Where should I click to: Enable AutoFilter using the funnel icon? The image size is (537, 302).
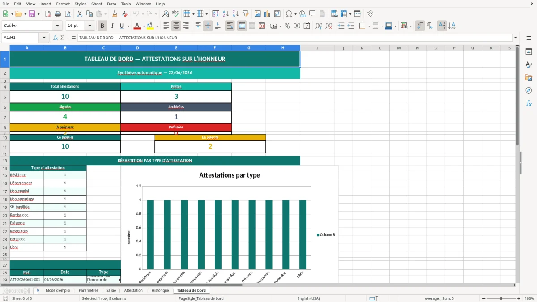pyautogui.click(x=245, y=14)
